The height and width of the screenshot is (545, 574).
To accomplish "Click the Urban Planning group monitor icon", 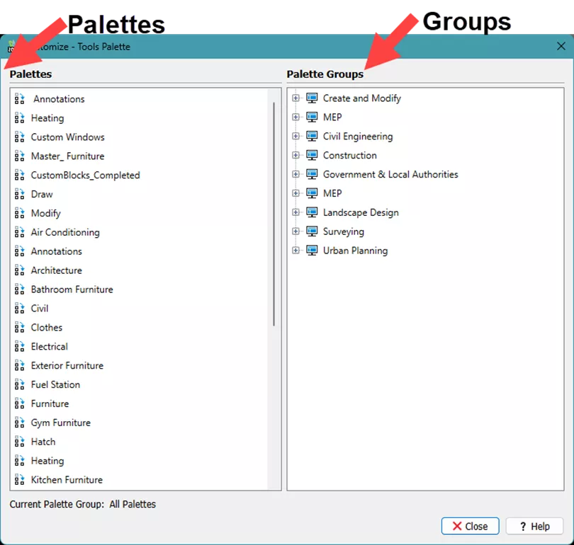I will tap(312, 251).
